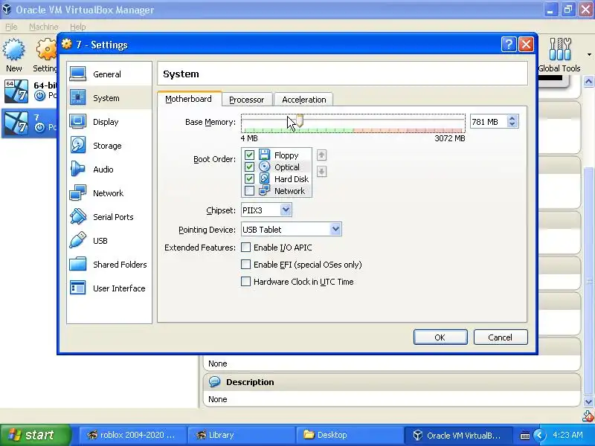Screen dimensions: 595x446
Task: Click the Floppy disk boot icon
Action: (x=265, y=155)
